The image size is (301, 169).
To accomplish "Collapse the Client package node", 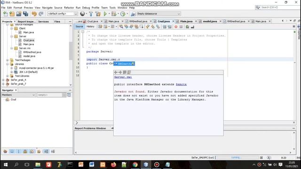I will (x=12, y=28).
